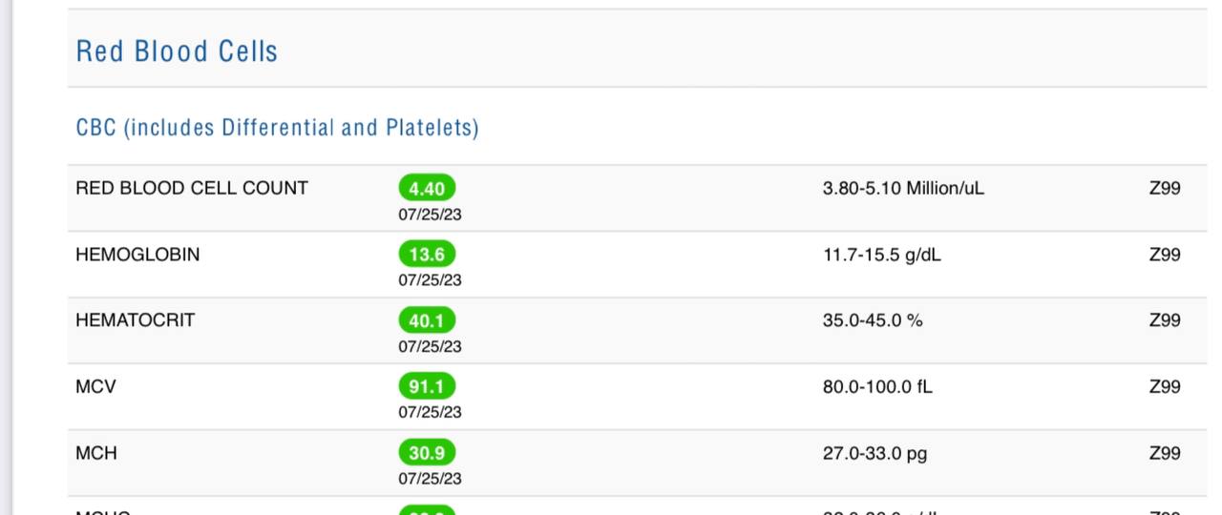Click the 11.7-15.5 g/dL reference range
This screenshot has width=1222, height=515.
pos(881,255)
